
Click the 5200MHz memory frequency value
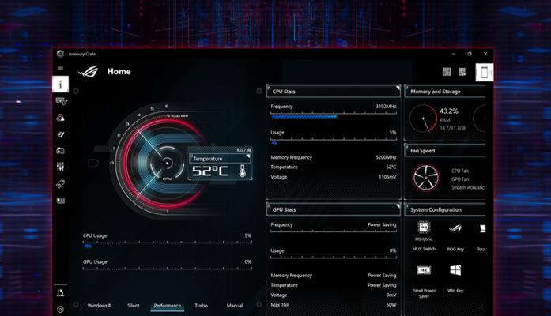click(x=386, y=157)
